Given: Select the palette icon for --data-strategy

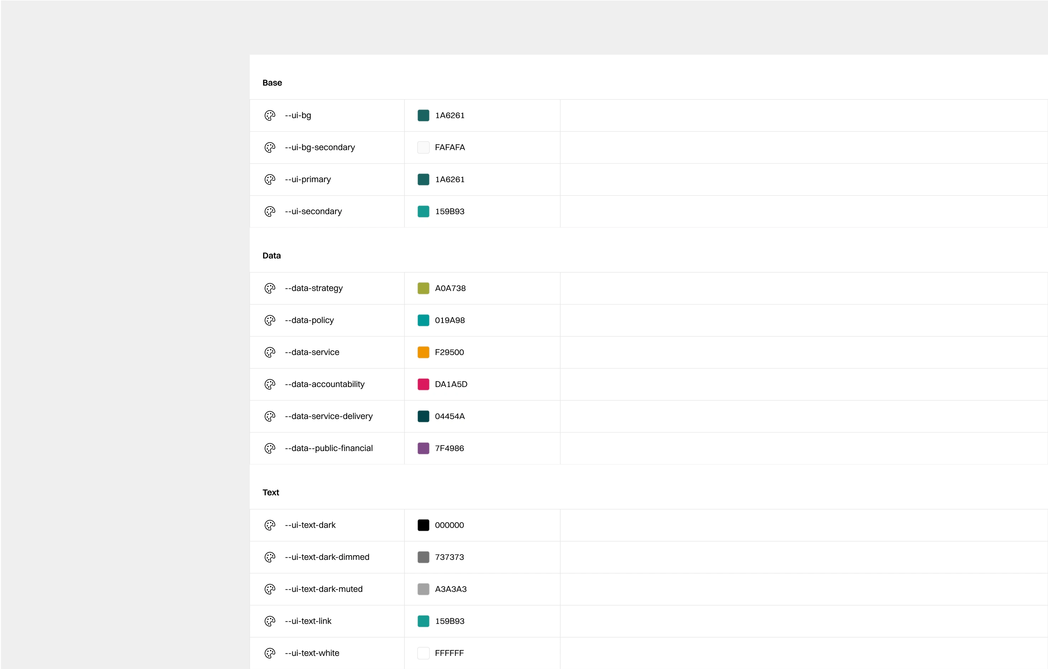Looking at the screenshot, I should (x=270, y=288).
